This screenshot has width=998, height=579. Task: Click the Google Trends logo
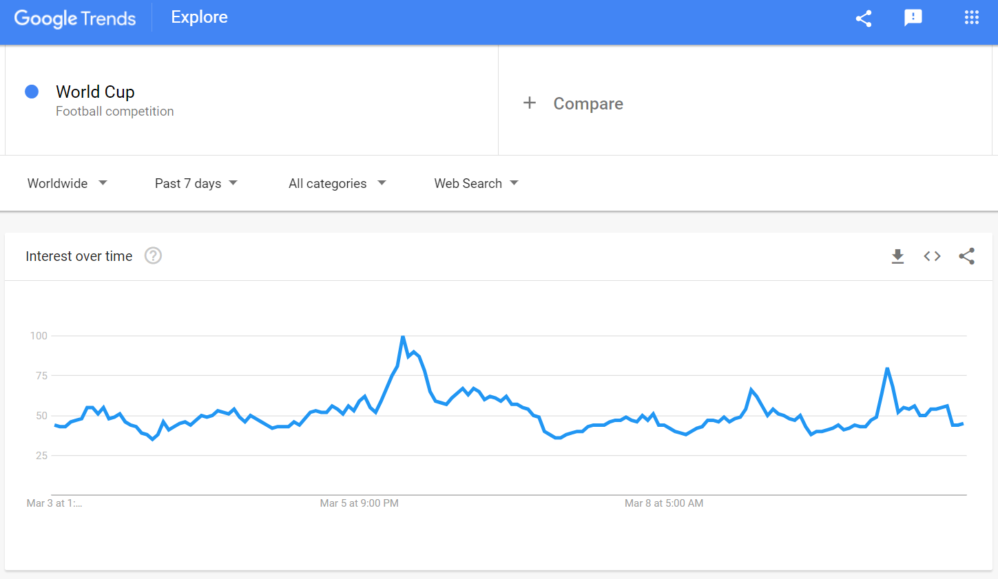75,19
